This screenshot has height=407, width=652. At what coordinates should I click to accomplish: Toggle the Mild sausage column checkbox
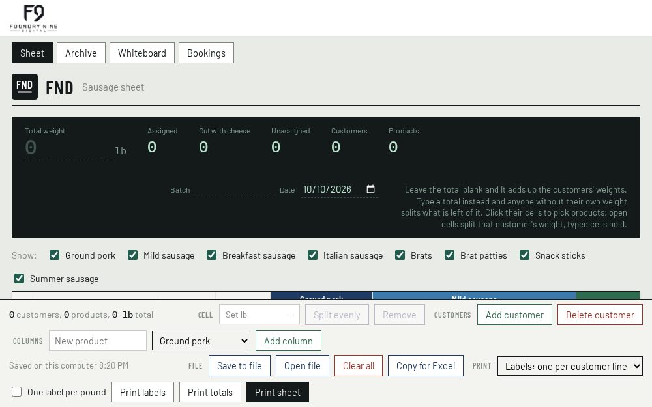132,255
